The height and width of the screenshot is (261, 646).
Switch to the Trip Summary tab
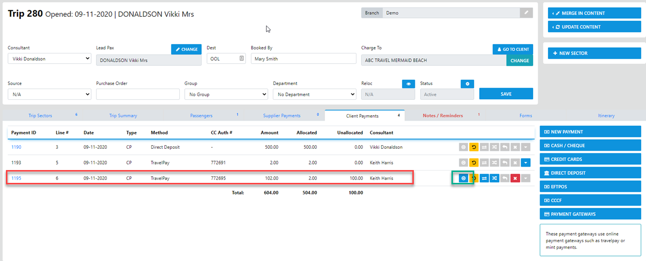[x=123, y=116]
